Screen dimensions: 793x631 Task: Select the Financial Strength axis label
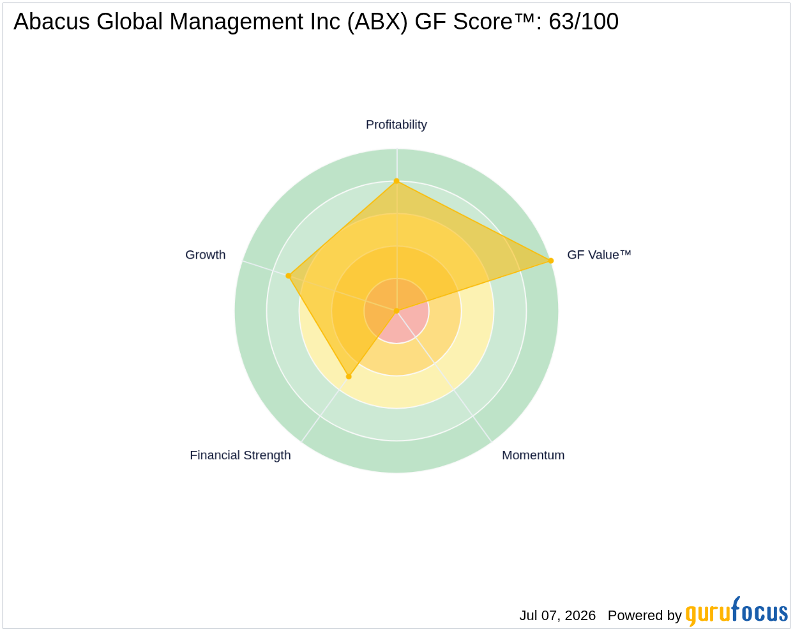click(x=240, y=455)
